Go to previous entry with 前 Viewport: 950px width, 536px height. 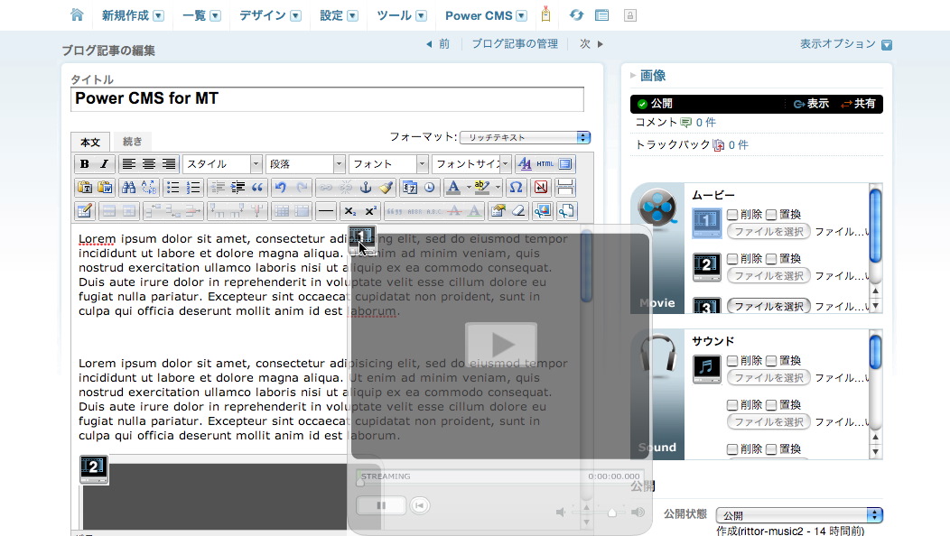coord(438,43)
